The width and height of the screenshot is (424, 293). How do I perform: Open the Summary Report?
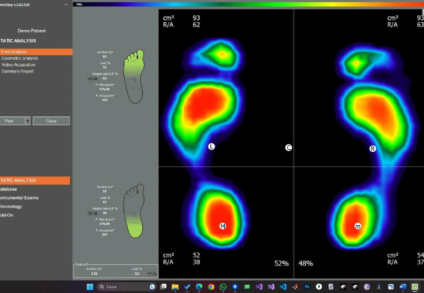coord(17,71)
